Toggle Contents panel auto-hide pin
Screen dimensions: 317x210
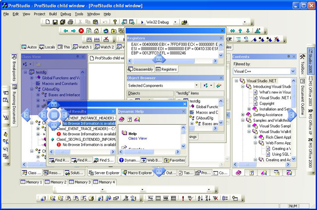point(289,57)
